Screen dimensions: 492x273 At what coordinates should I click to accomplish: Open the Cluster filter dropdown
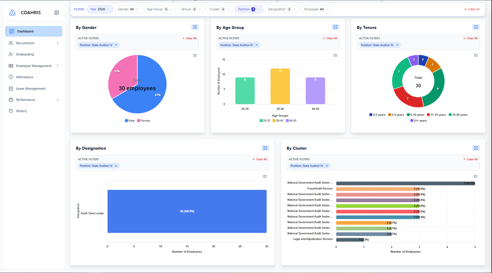tap(219, 9)
